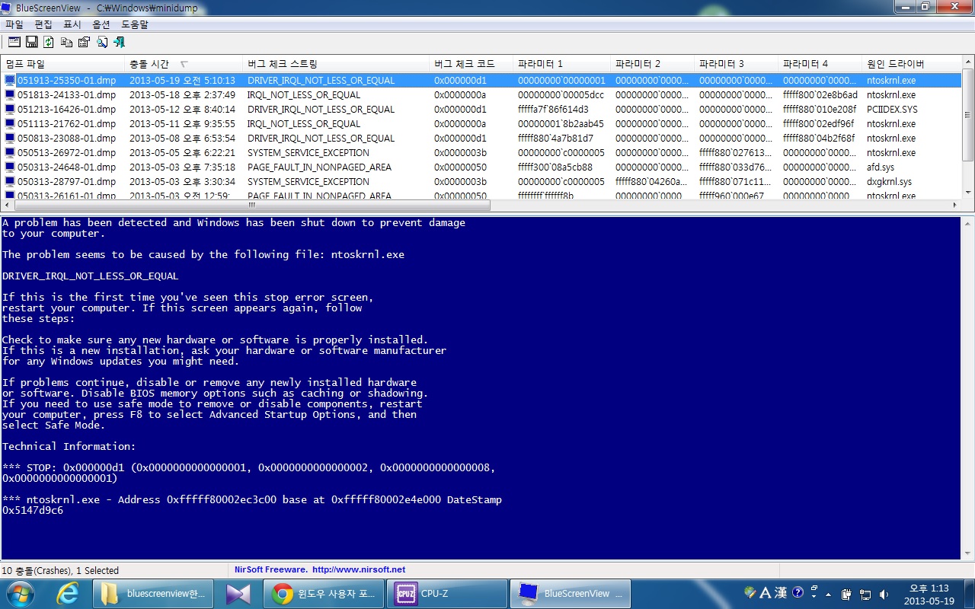Click the volume speaker tray icon
Viewport: 975px width, 609px height.
(x=884, y=594)
